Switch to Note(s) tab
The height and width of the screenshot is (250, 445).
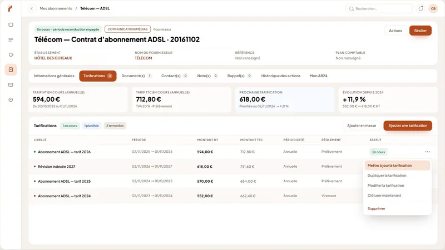pyautogui.click(x=207, y=76)
